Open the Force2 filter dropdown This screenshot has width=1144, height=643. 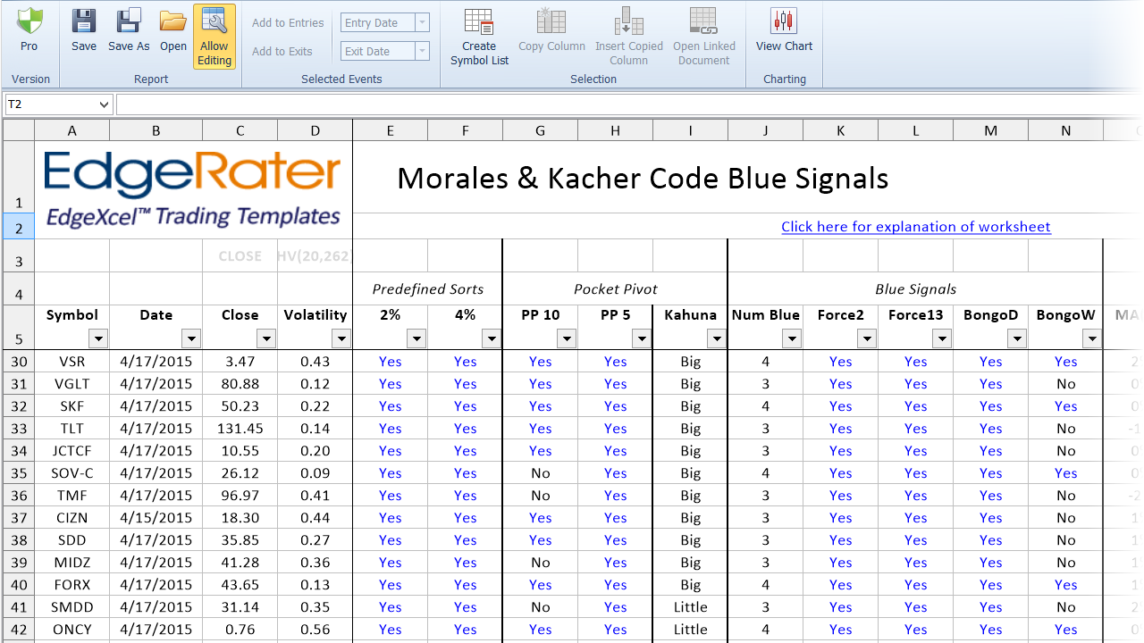[x=867, y=338]
